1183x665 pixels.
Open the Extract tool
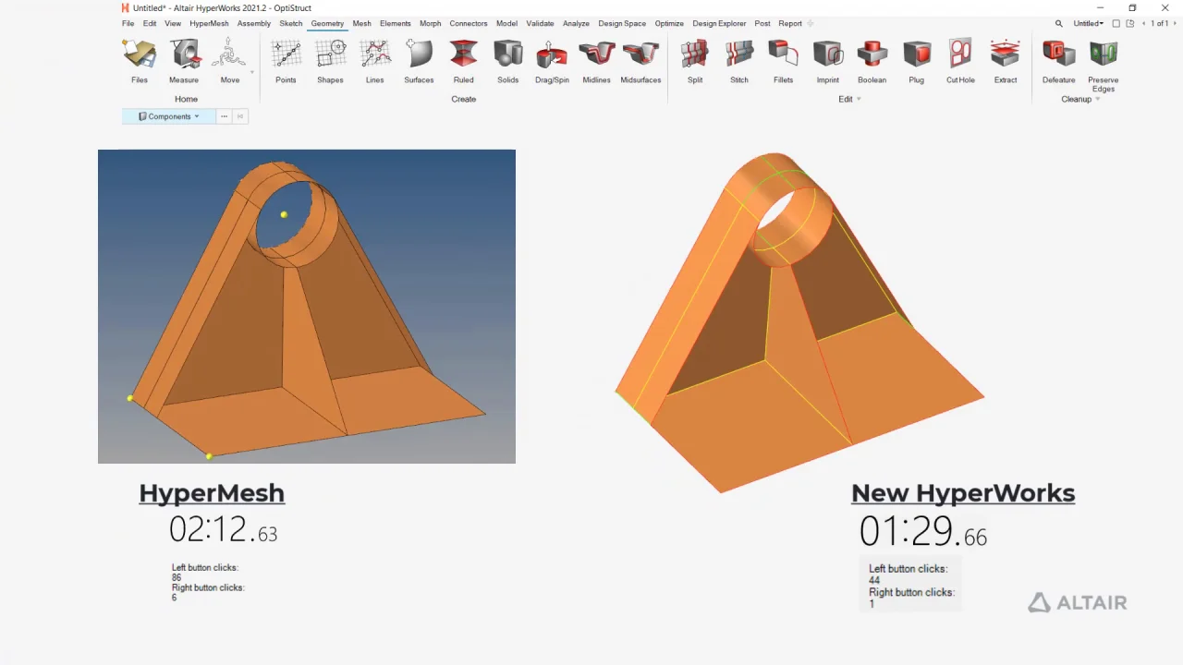(x=1006, y=61)
